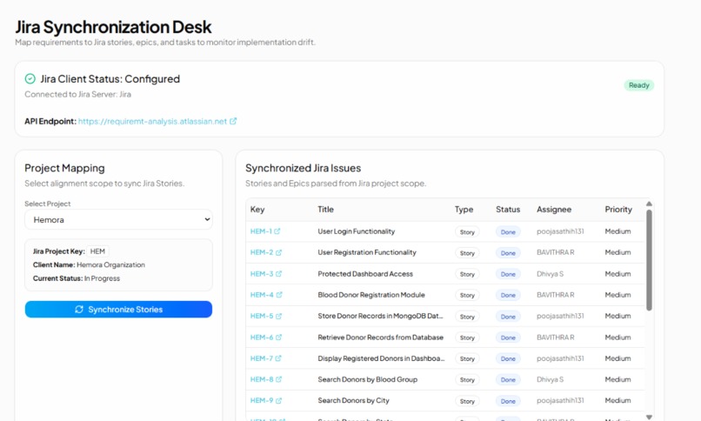701x421 pixels.
Task: Select the Retrieve Donor Records from Database title
Action: pos(380,337)
